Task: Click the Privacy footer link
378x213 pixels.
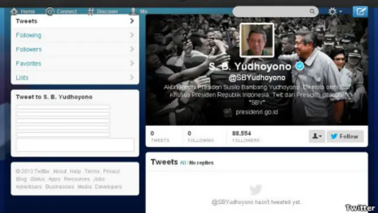Action: click(x=112, y=171)
